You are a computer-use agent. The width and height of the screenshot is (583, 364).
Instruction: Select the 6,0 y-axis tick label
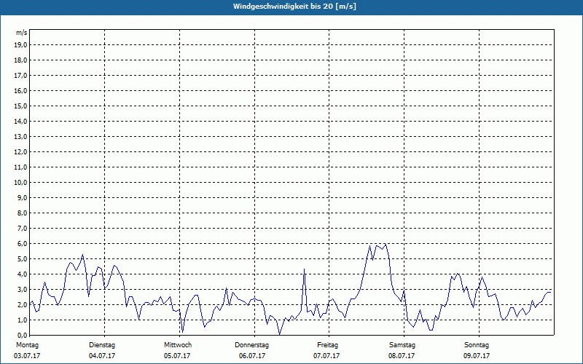click(22, 243)
